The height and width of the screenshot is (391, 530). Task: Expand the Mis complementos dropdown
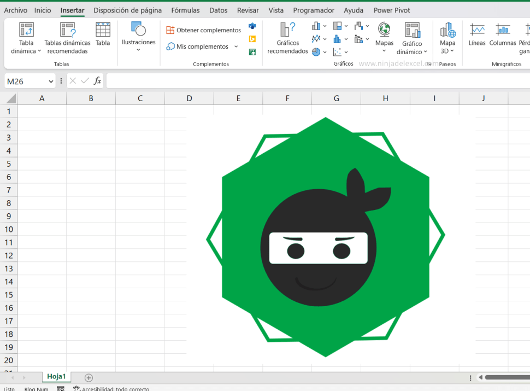click(x=235, y=46)
